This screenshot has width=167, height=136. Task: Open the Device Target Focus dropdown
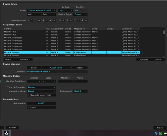[x=80, y=14]
